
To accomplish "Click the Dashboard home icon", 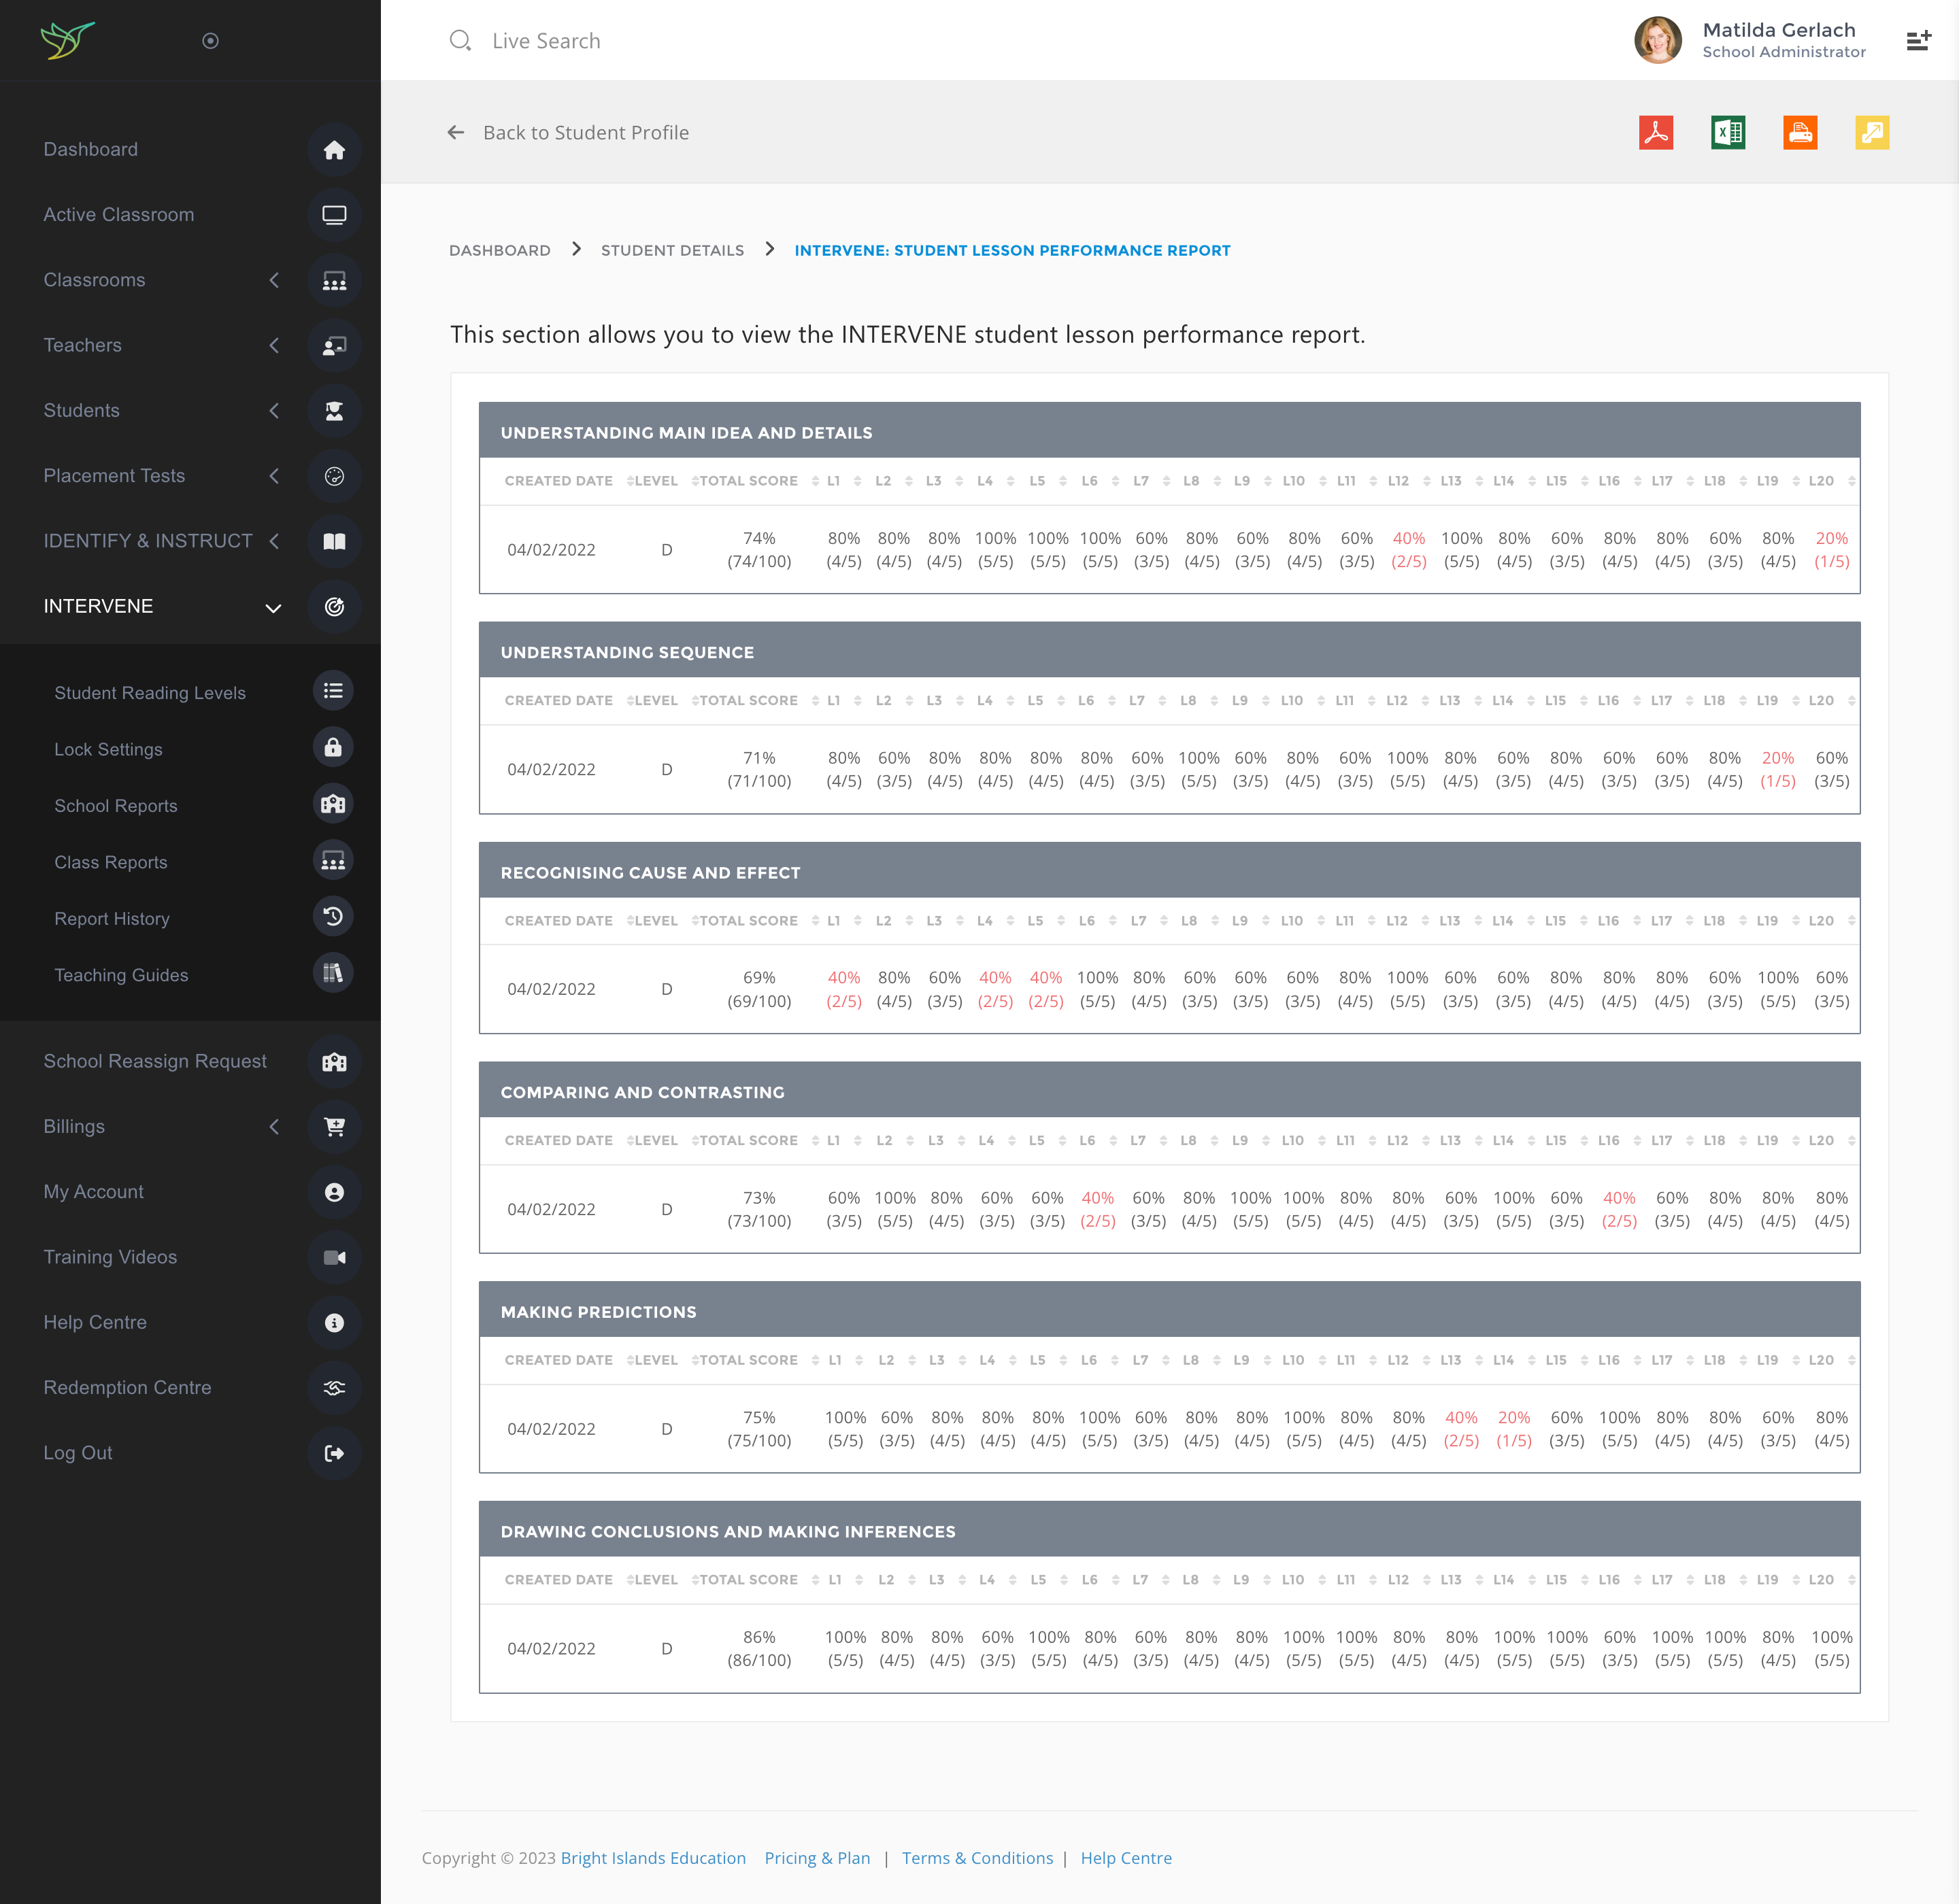I will point(334,150).
